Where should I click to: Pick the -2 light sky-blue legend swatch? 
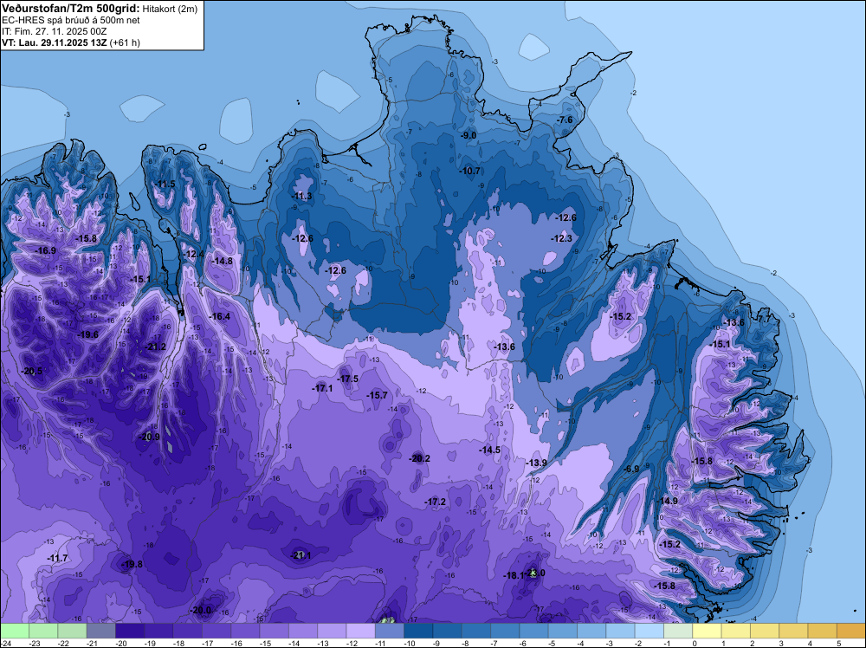click(649, 631)
